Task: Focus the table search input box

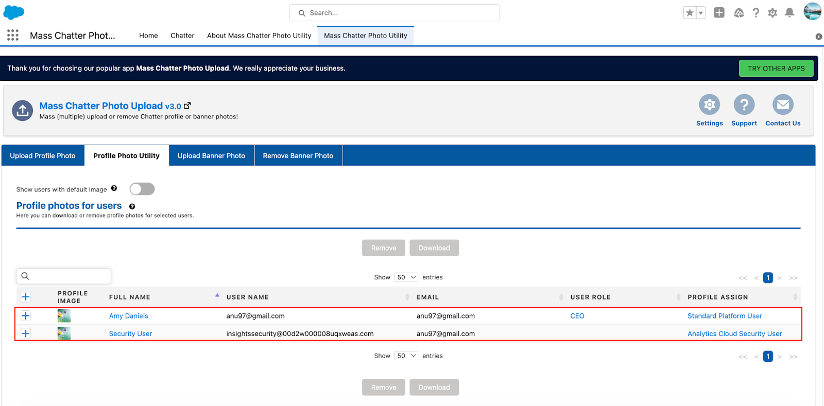Action: (x=64, y=276)
